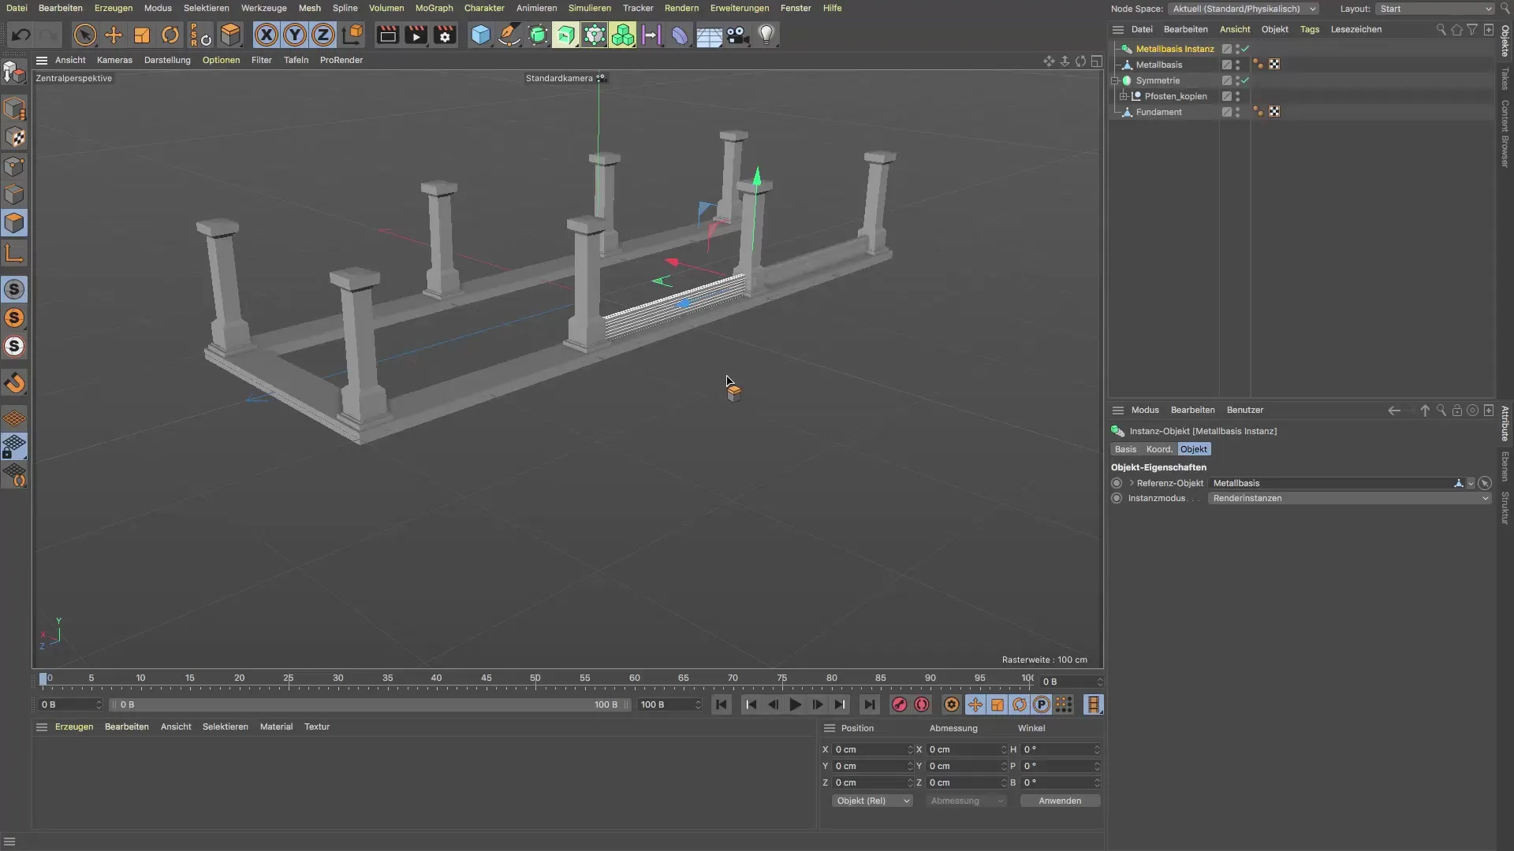
Task: Click the record active objects button
Action: coord(899,704)
